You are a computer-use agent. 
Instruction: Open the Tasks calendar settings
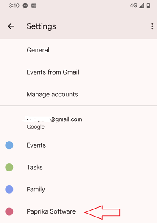click(x=78, y=167)
